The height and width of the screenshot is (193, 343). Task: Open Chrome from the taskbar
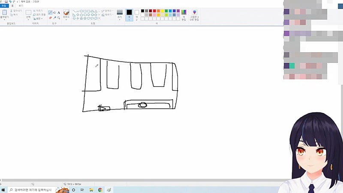click(100, 190)
